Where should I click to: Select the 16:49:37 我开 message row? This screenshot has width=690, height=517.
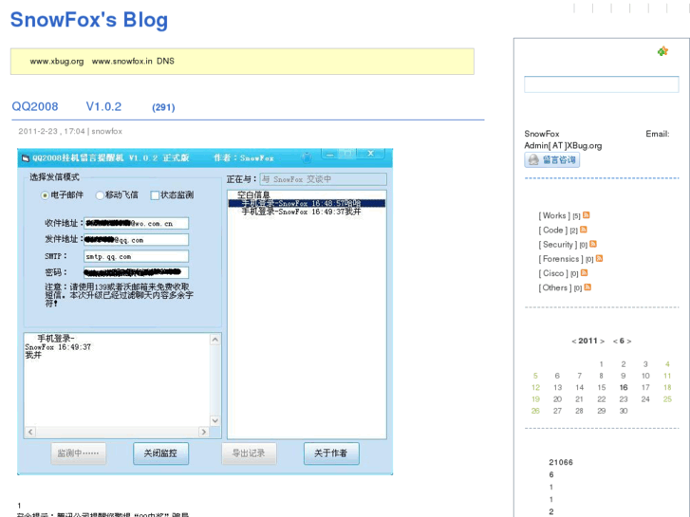pos(301,212)
